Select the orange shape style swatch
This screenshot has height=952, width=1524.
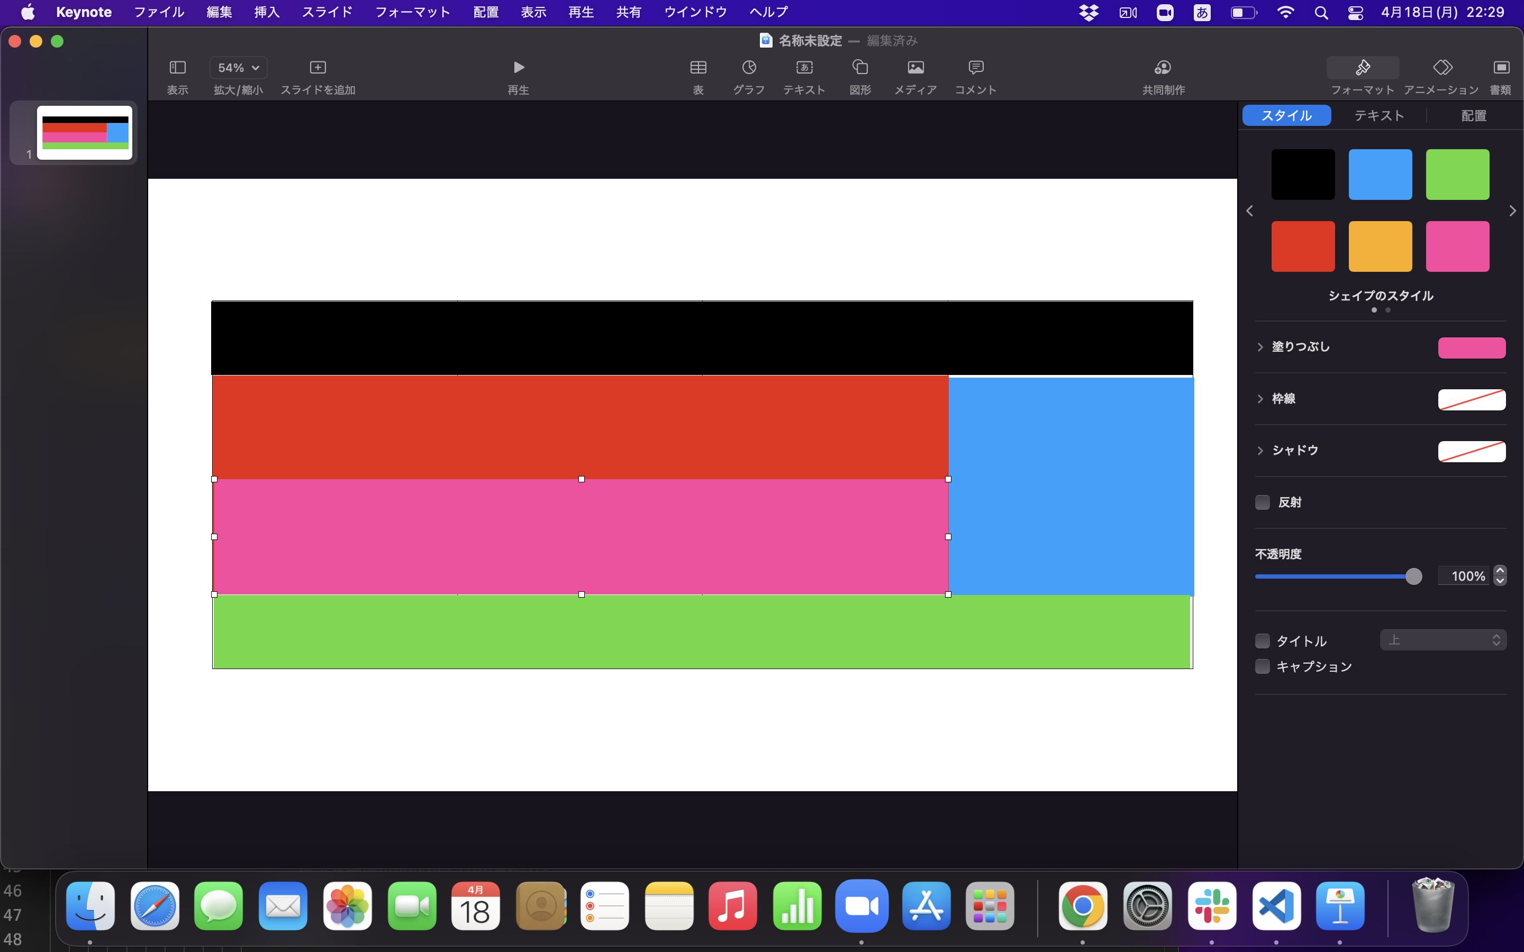[1380, 246]
